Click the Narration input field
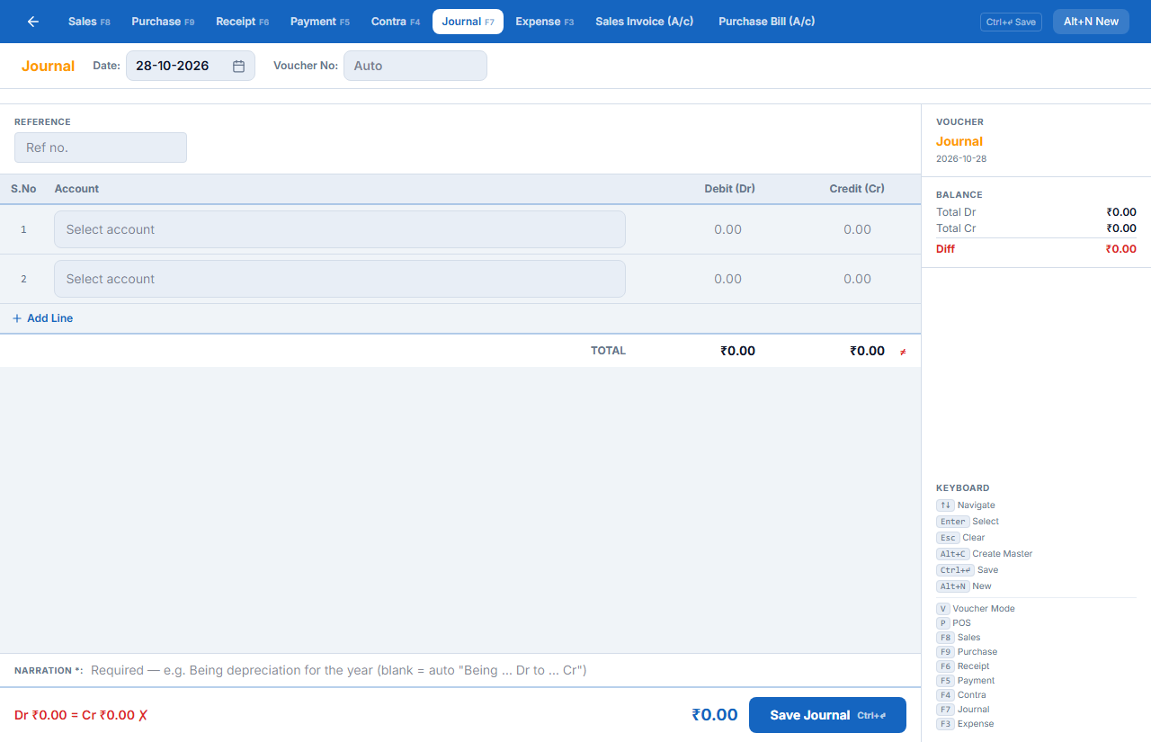 [498, 670]
